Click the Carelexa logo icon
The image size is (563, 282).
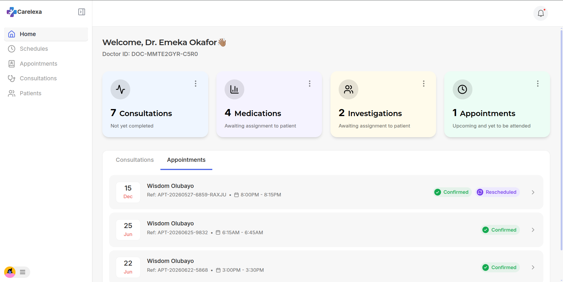(x=11, y=12)
